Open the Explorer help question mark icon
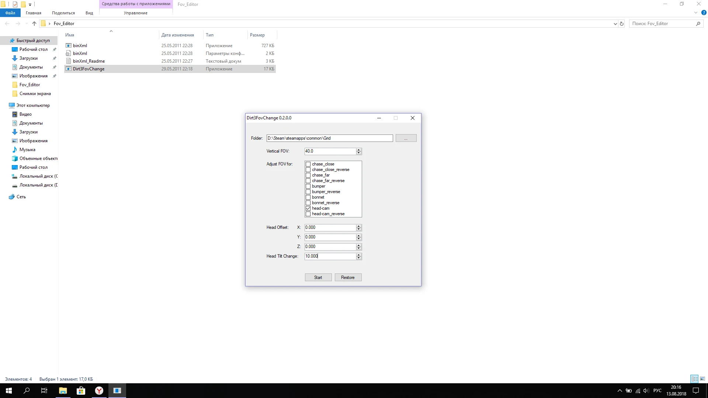Screen dimensions: 708x398 [704, 13]
